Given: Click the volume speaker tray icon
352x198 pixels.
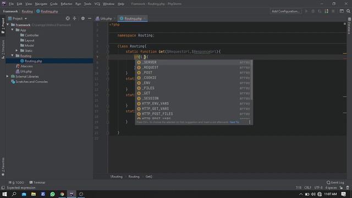Looking at the screenshot, I should point(313,194).
